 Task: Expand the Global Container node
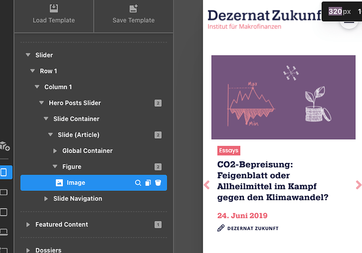[x=55, y=151]
